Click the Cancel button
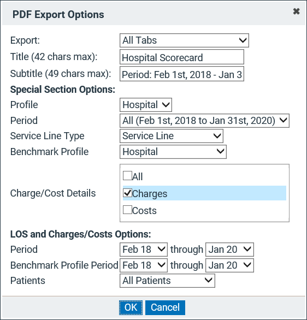 pyautogui.click(x=165, y=307)
